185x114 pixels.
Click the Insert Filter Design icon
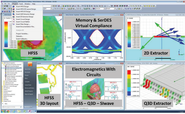(x=14, y=24)
